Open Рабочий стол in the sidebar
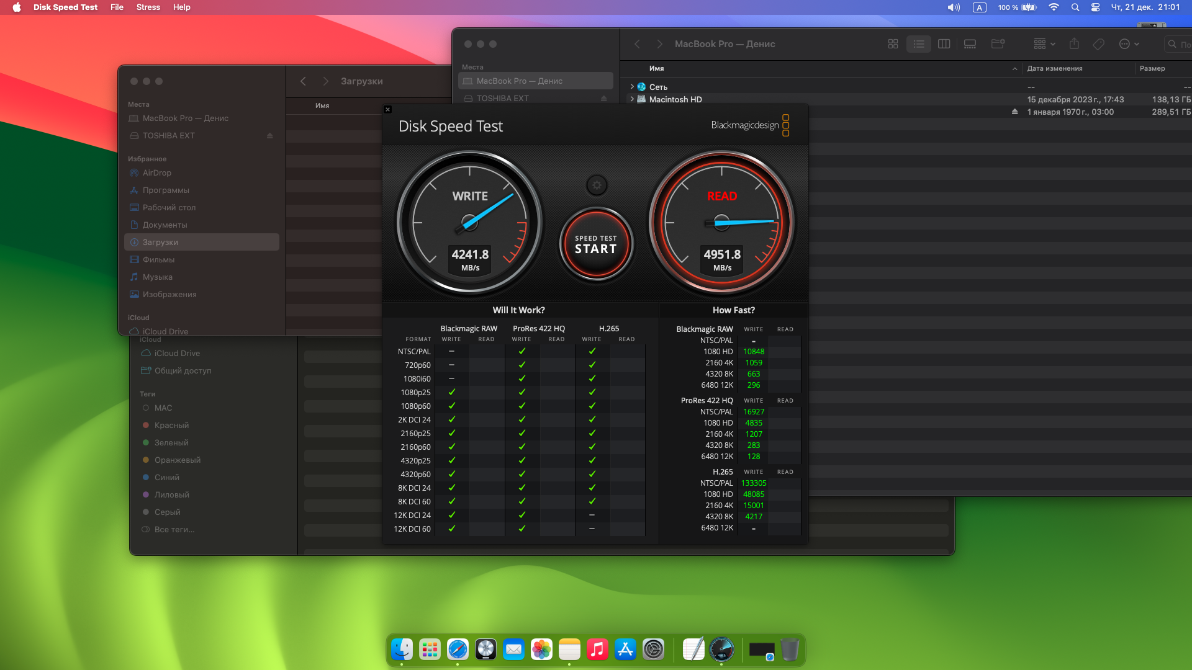This screenshot has width=1192, height=670. pos(202,207)
